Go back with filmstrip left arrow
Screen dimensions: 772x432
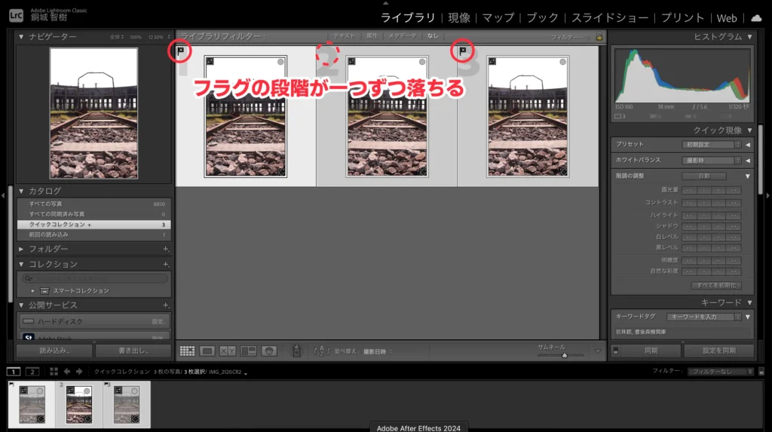pos(67,371)
